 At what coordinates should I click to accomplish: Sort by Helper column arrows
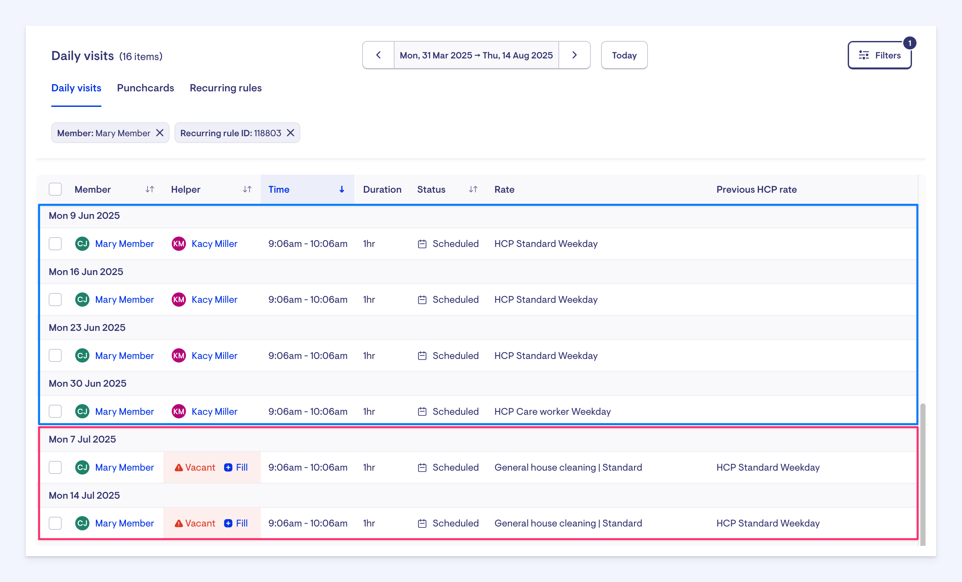click(247, 189)
